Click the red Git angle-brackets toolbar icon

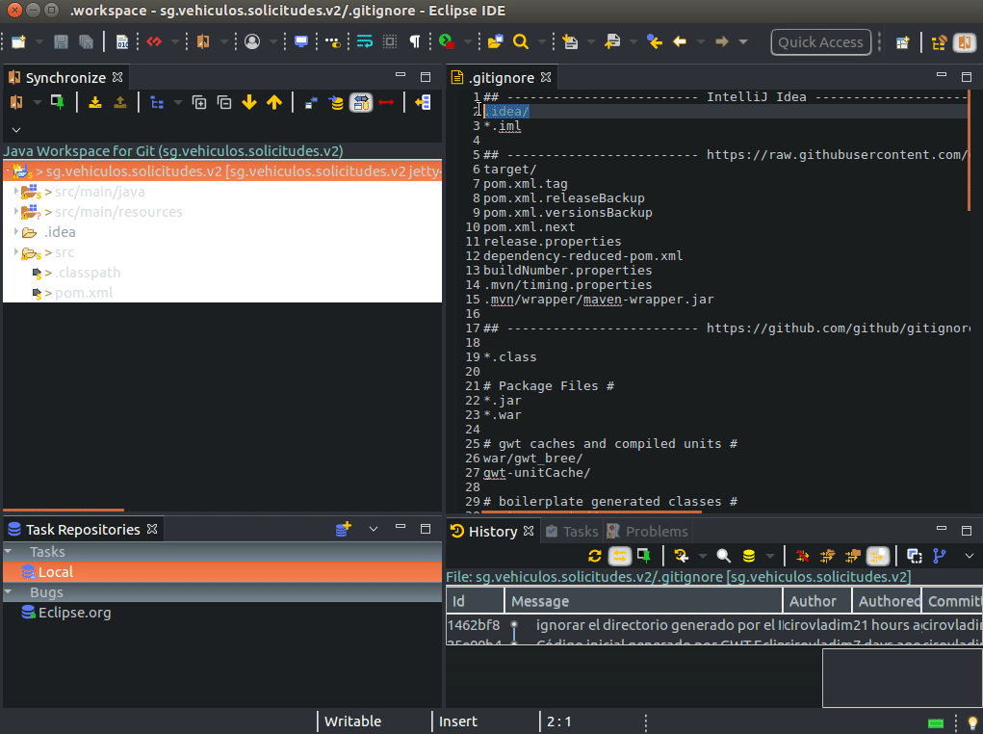pyautogui.click(x=154, y=42)
